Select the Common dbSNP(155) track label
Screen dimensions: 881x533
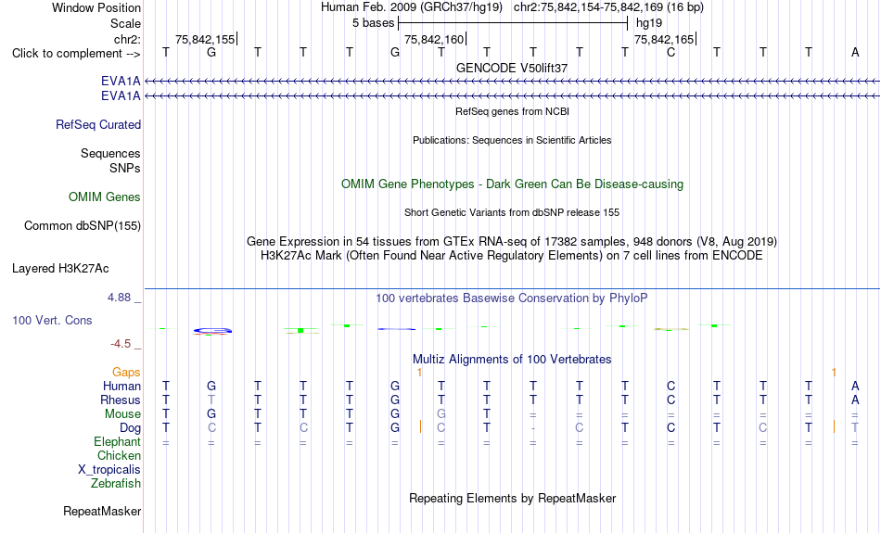click(x=83, y=226)
